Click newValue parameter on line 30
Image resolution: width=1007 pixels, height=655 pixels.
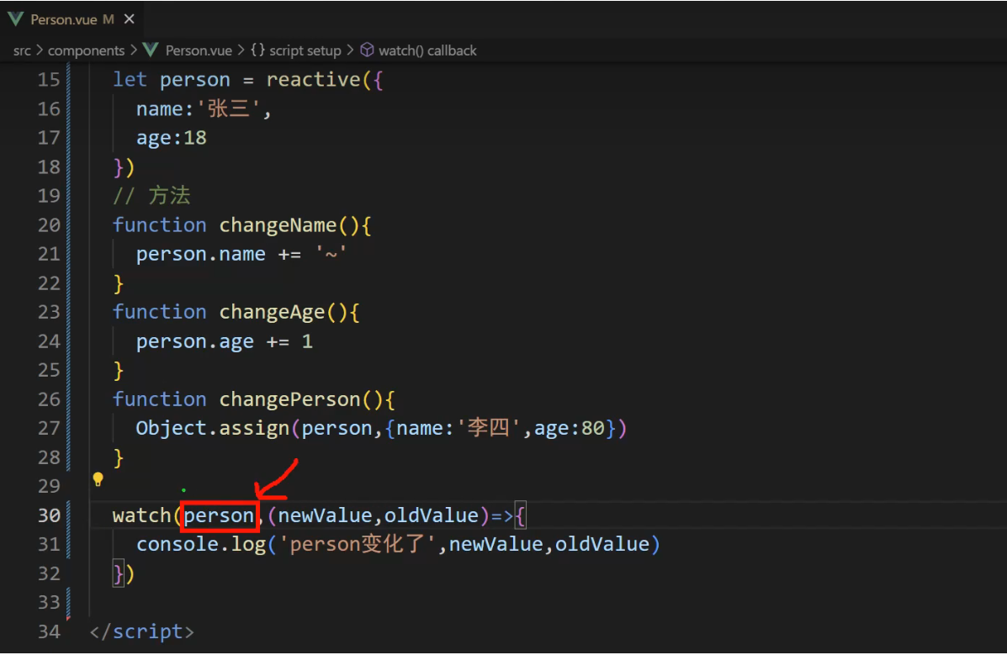tap(325, 515)
